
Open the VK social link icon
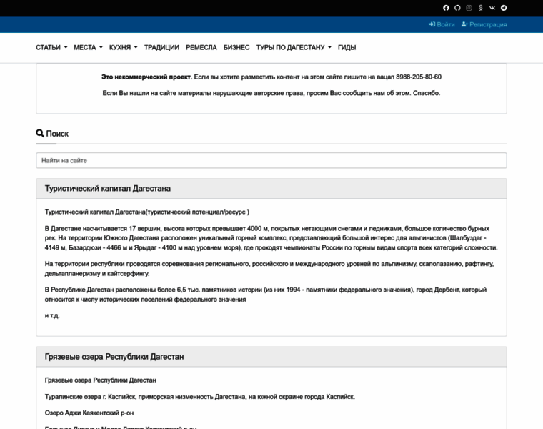click(x=492, y=8)
